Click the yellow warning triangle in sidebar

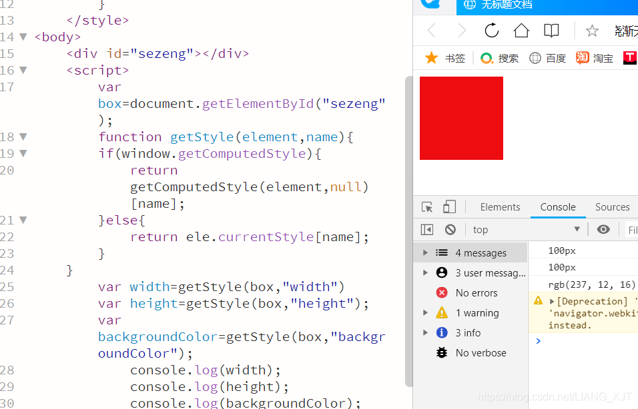(442, 312)
